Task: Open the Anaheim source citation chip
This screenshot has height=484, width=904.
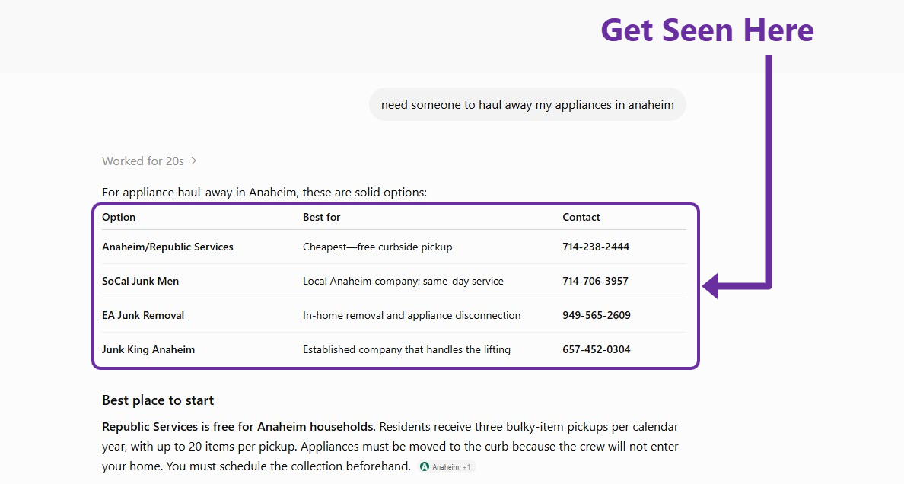Action: (446, 466)
